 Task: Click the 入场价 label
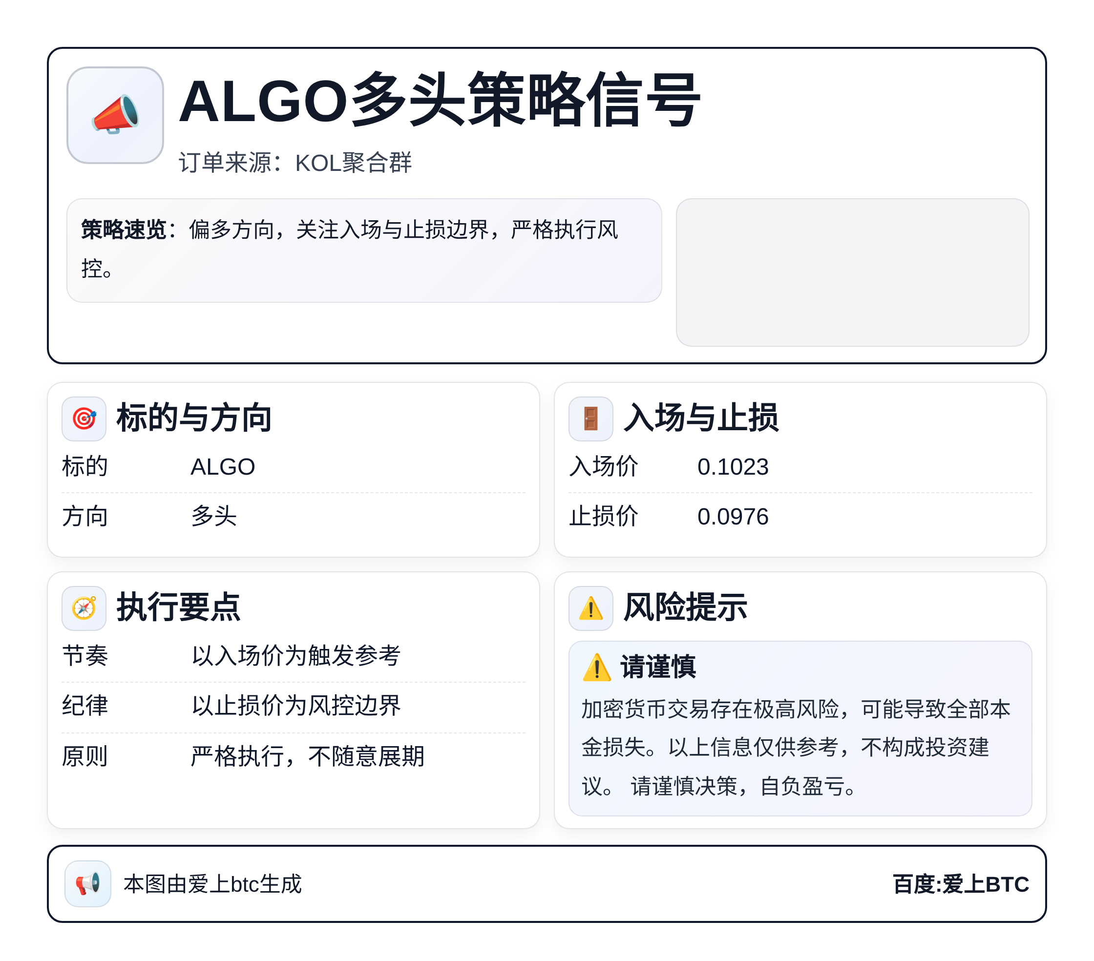(x=603, y=466)
